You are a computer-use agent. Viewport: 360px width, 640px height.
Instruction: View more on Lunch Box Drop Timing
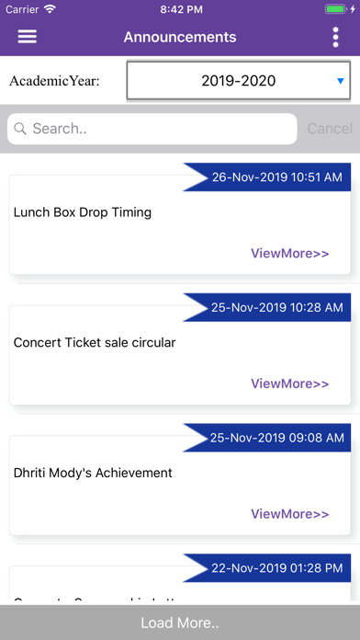click(289, 254)
